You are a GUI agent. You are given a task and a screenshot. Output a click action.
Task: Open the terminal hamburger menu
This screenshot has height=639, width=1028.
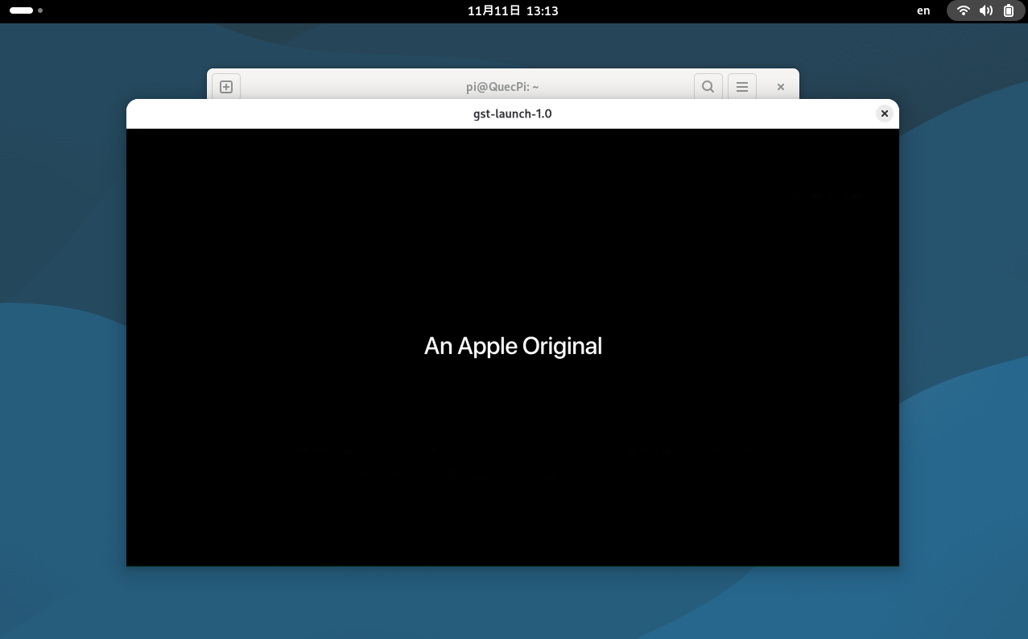coord(742,87)
